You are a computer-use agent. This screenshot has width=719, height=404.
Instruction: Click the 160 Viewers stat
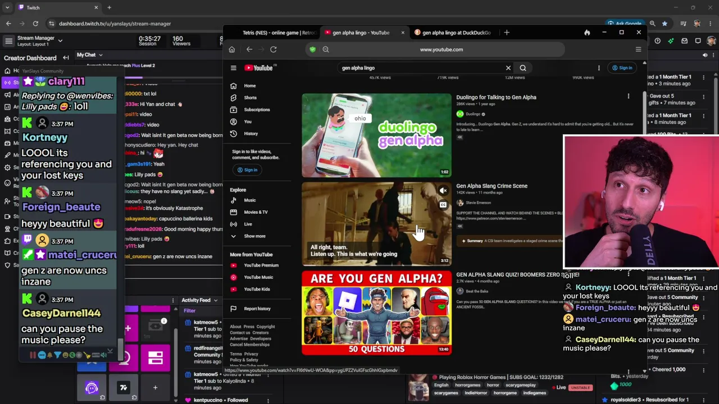[x=181, y=41]
